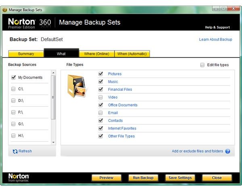The image size is (242, 188).
Task: Open the Video file type link
Action: pos(113,97)
